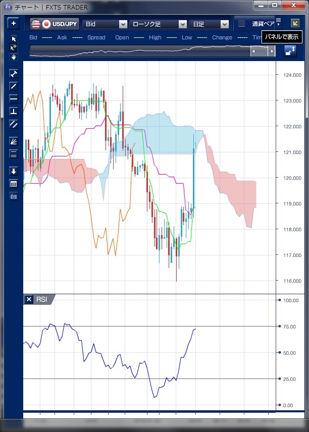This screenshot has width=309, height=432.
Task: Click the down arrow marker tool
Action: pos(14,171)
